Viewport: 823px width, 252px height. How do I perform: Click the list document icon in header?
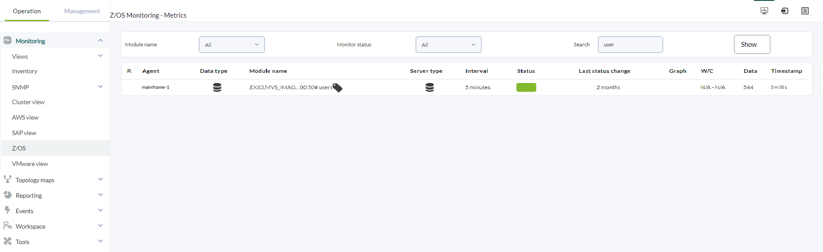pos(805,11)
